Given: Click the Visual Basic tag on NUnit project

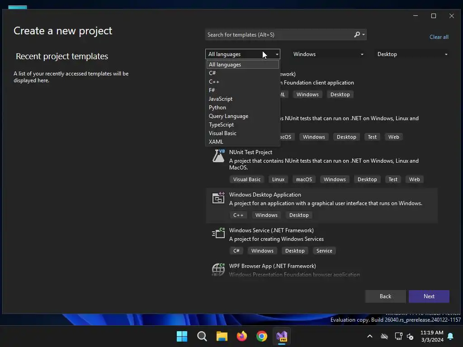Looking at the screenshot, I should 247,179.
